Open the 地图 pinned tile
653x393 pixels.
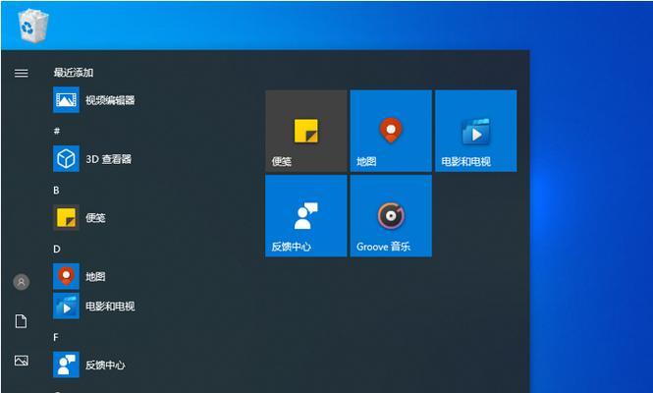click(391, 131)
